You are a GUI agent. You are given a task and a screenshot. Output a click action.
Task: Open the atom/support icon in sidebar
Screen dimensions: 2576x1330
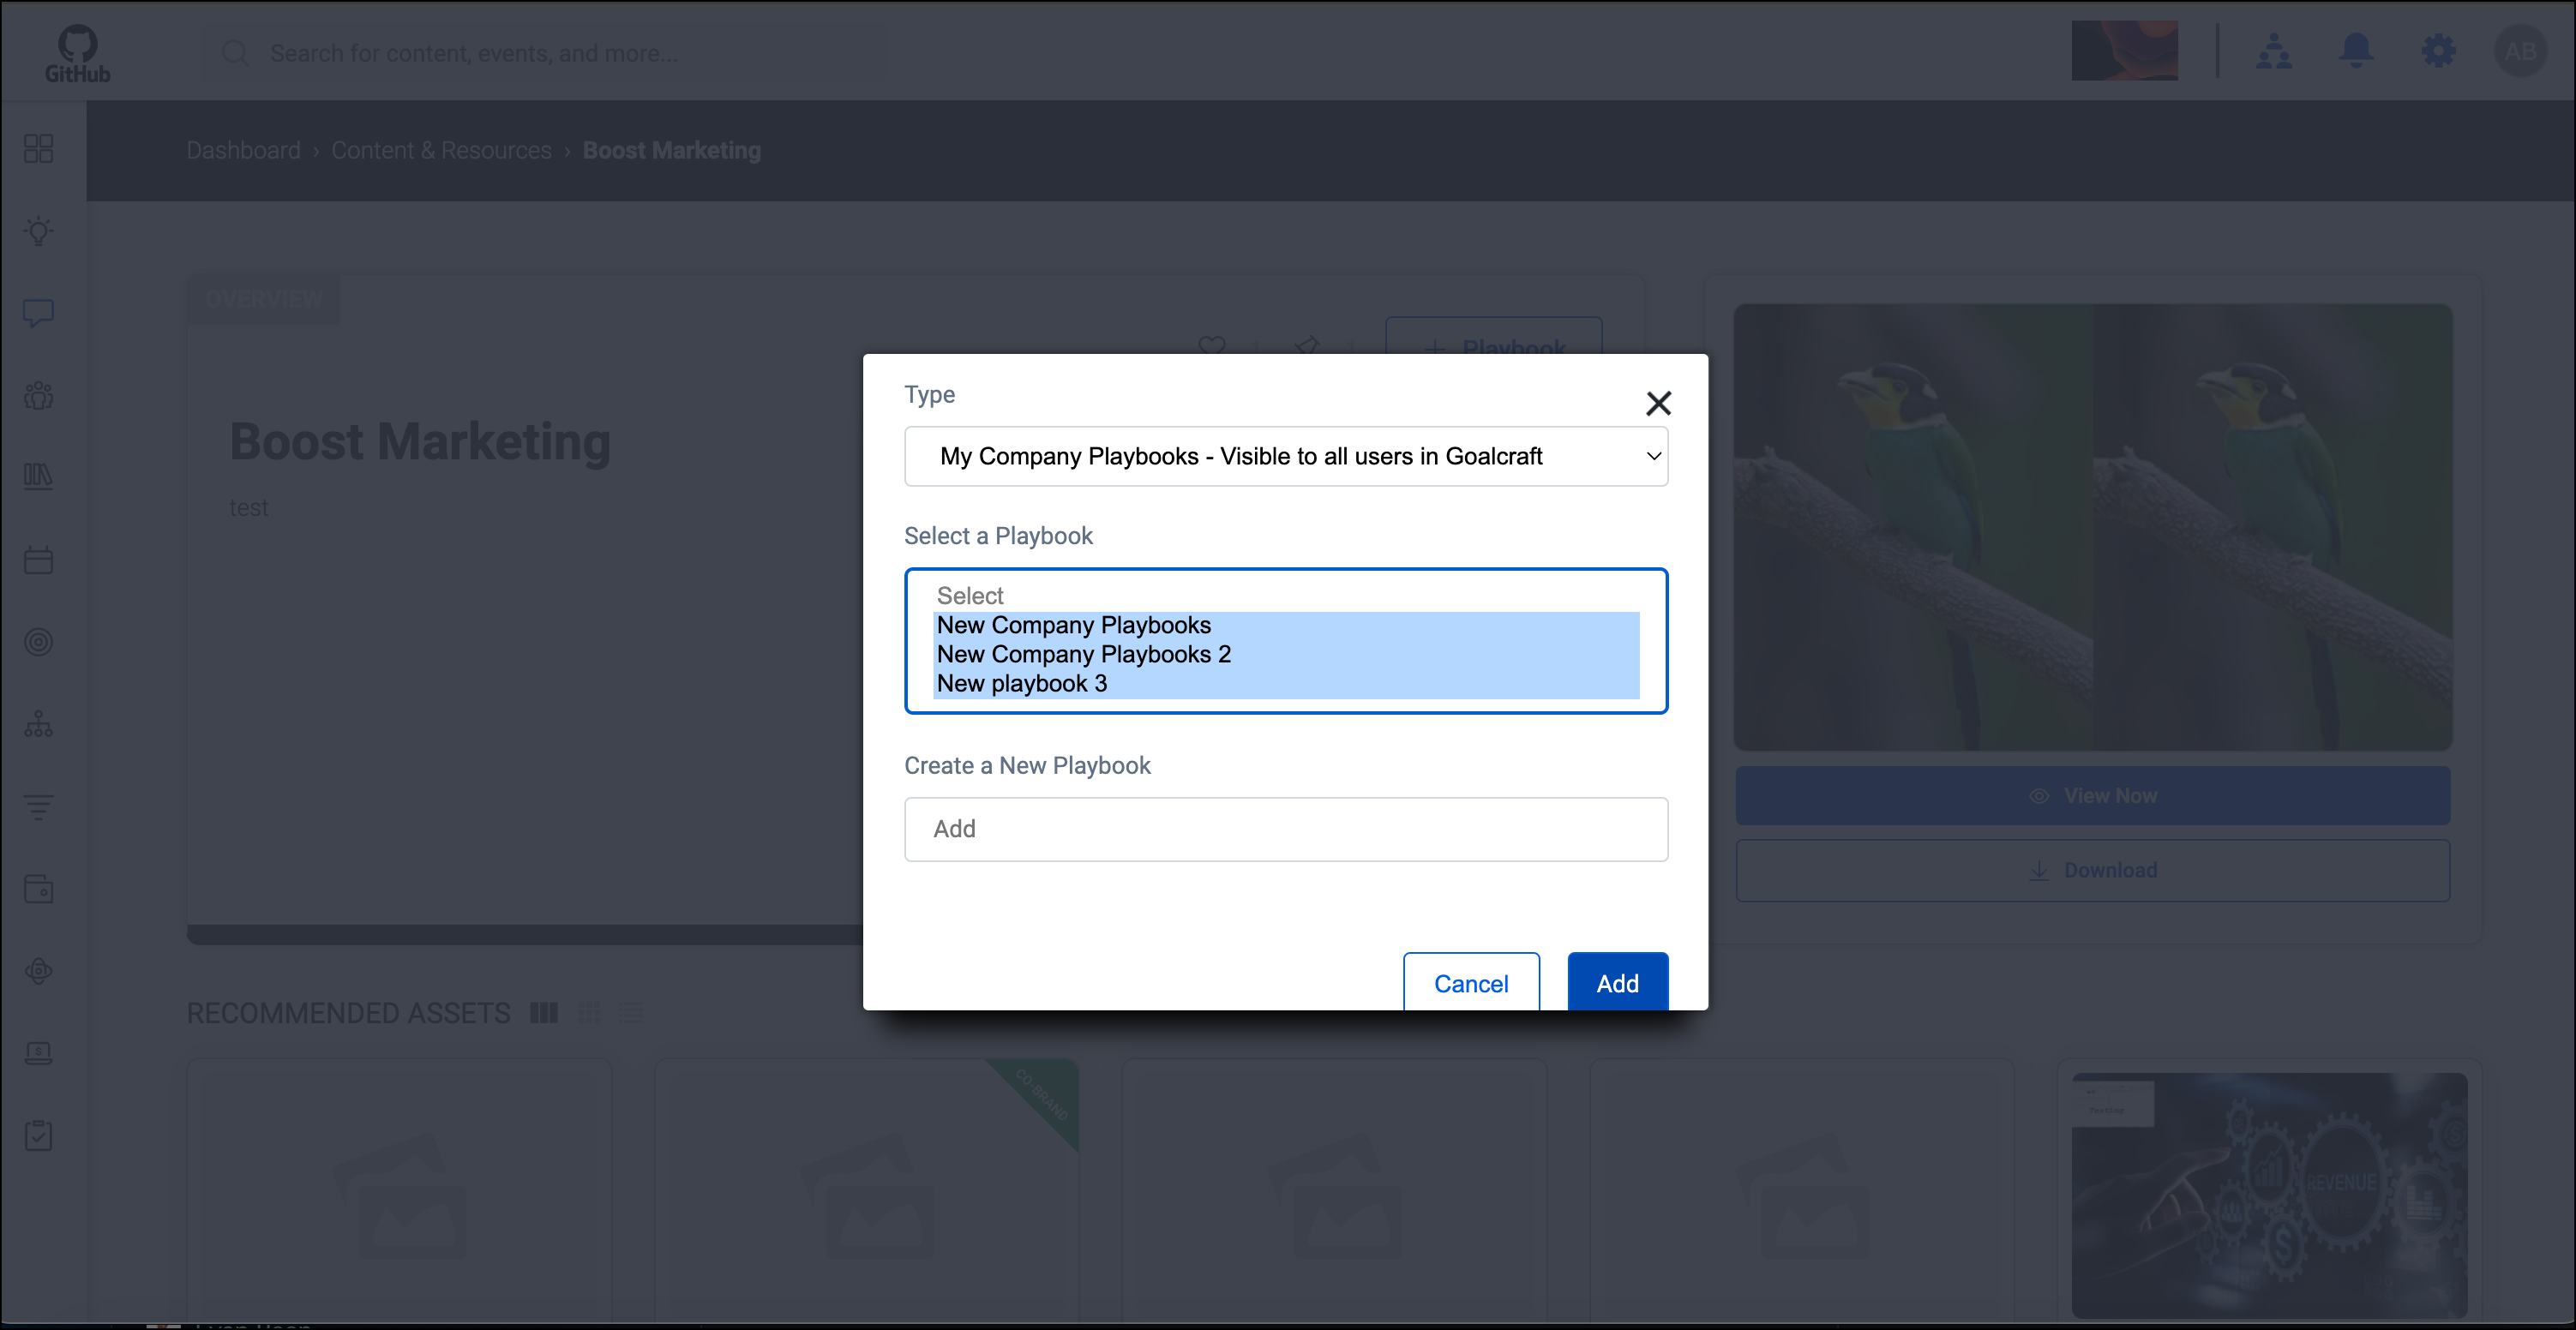39,970
